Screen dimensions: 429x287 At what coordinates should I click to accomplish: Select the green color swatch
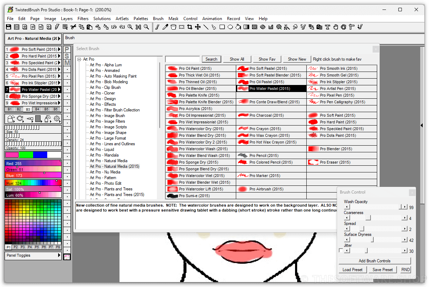26,155
